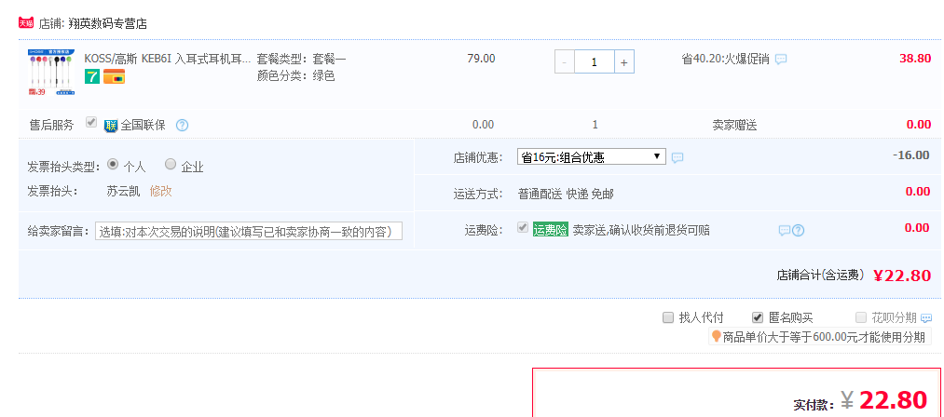Viewport: 944px width, 417px height.
Task: Click the green 7-day return icon
Action: (x=91, y=76)
